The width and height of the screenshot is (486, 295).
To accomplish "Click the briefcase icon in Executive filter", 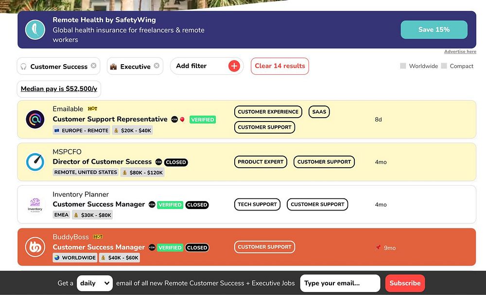I will (113, 67).
